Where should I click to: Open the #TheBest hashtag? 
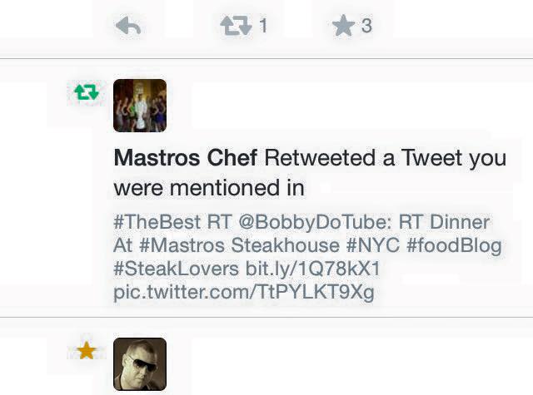point(157,222)
